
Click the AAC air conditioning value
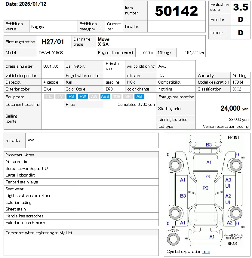click(x=162, y=66)
